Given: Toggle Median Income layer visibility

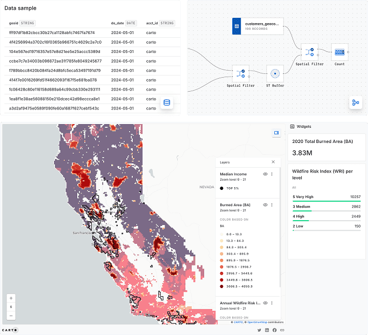Looking at the screenshot, I should (x=265, y=174).
